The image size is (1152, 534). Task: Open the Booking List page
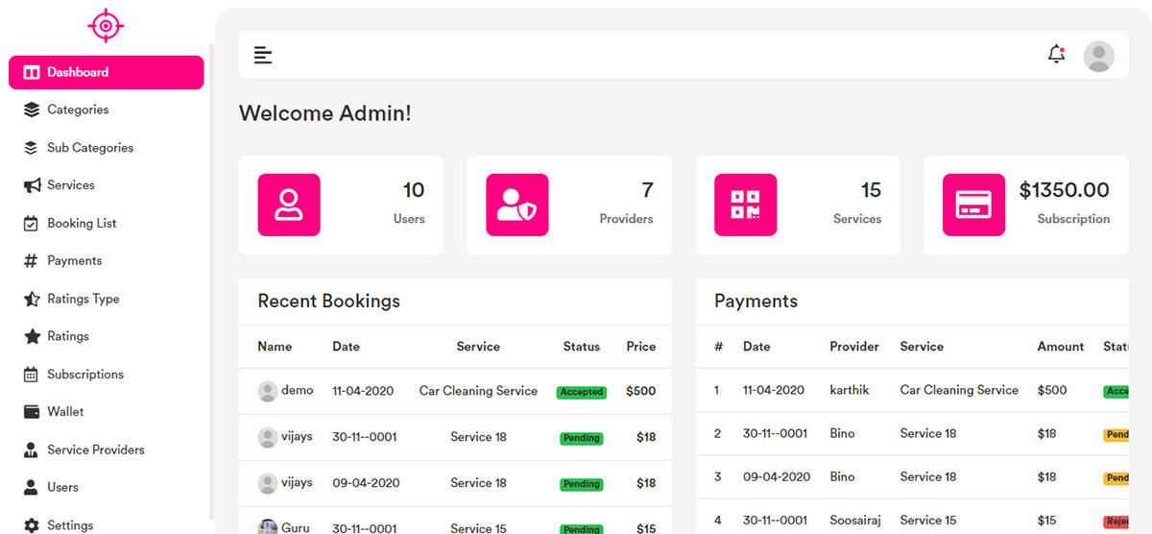pyautogui.click(x=82, y=223)
